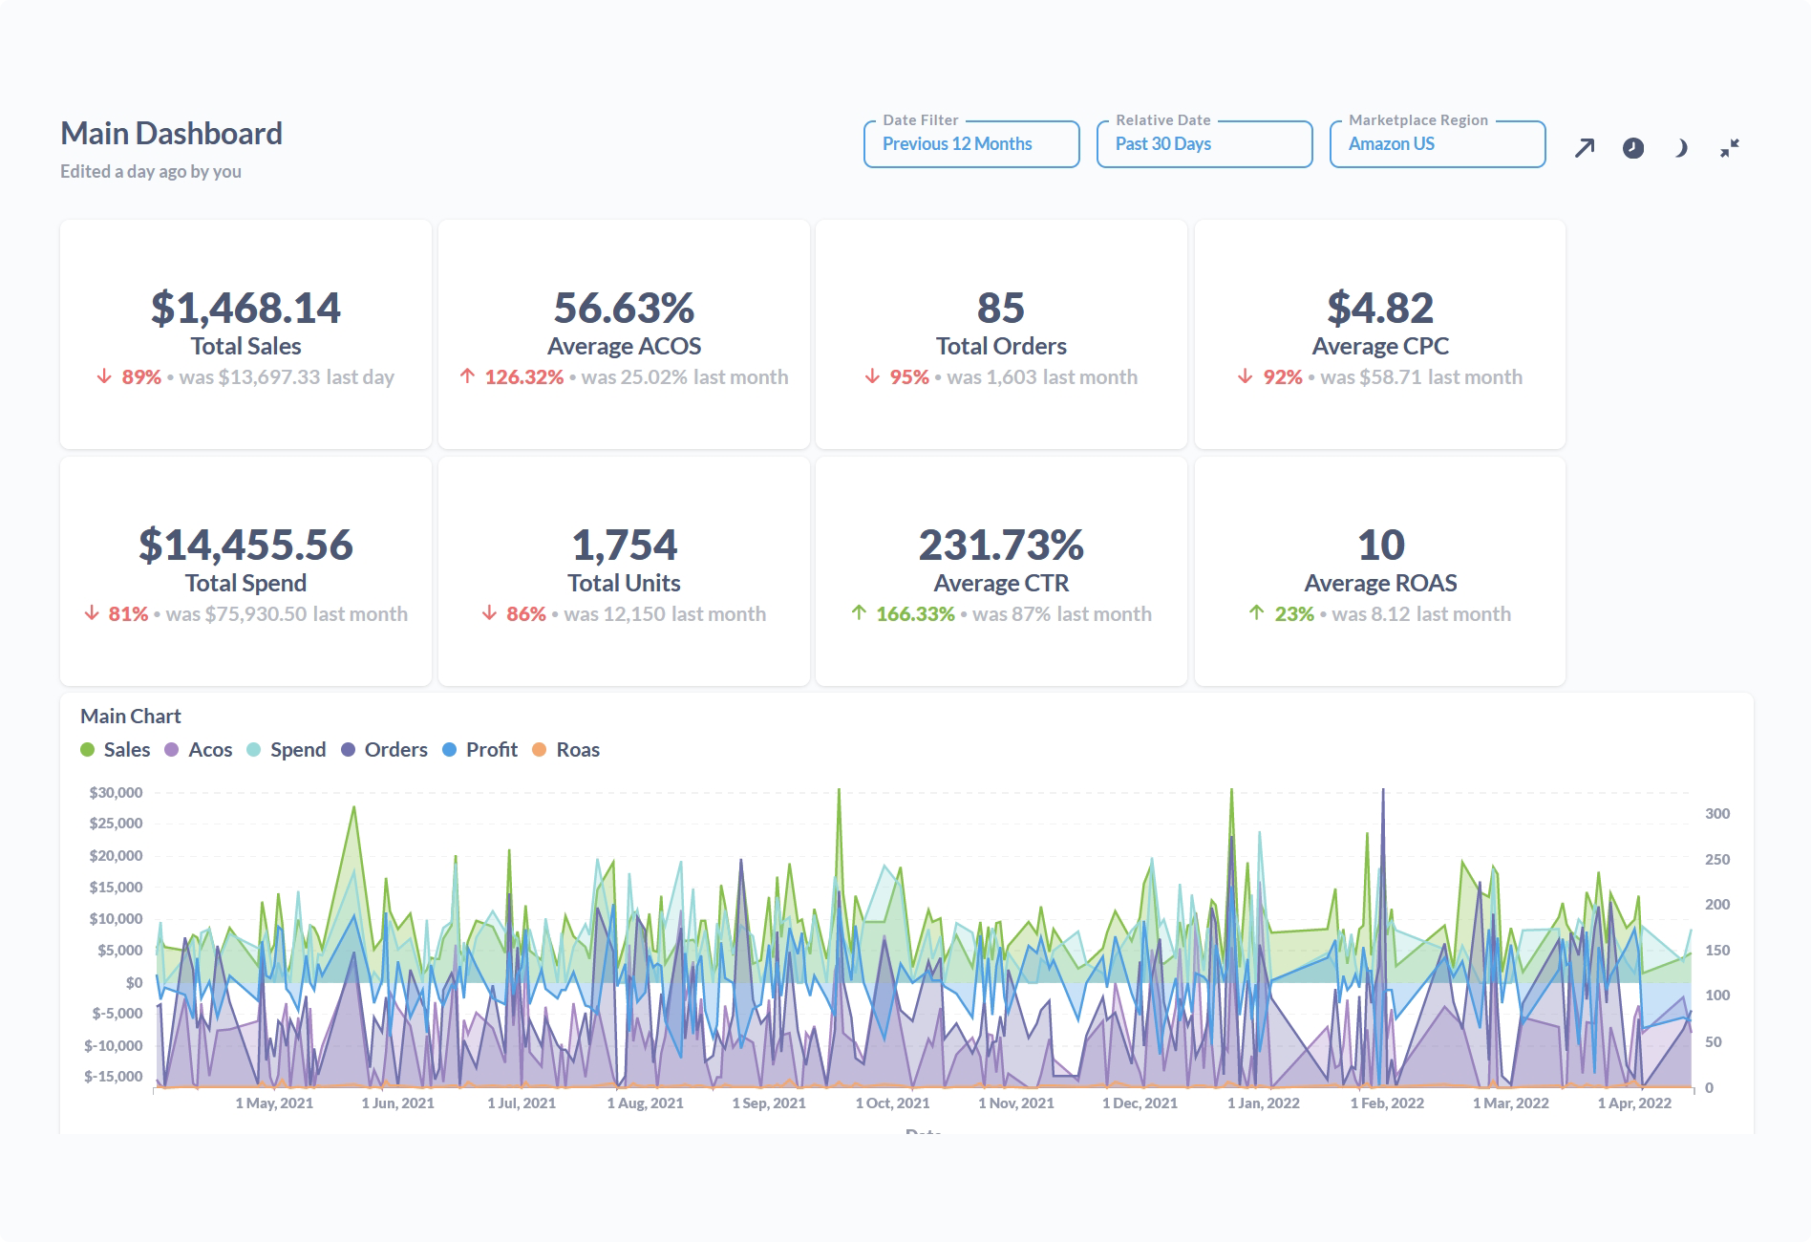Click the Total Sales label
Image resolution: width=1811 pixels, height=1242 pixels.
point(245,346)
